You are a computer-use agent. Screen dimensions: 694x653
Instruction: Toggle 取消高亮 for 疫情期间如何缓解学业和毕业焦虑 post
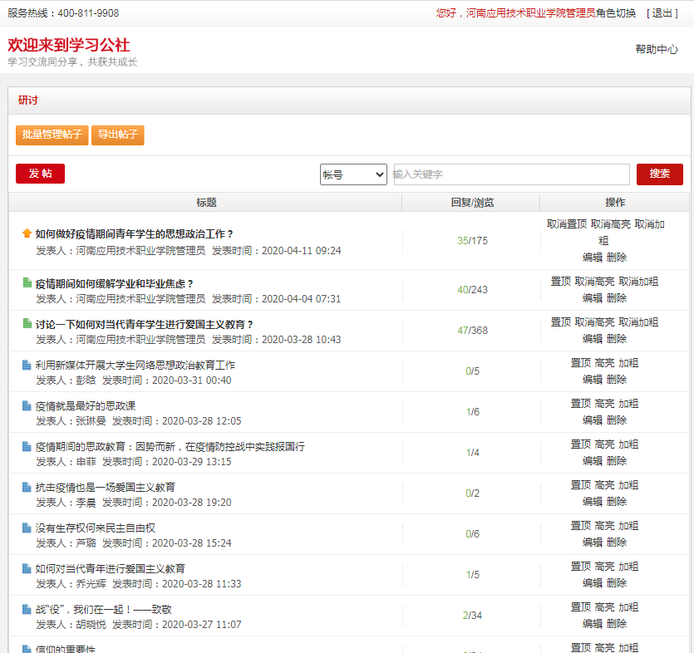pyautogui.click(x=594, y=282)
